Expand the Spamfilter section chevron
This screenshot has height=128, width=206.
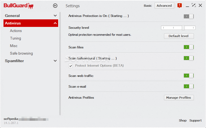(x=55, y=61)
